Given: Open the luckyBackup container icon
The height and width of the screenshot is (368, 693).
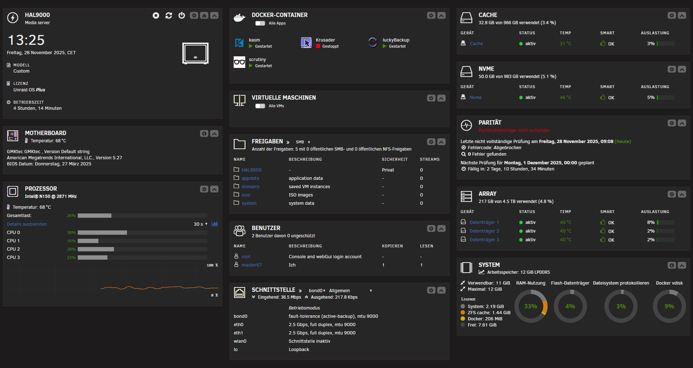Looking at the screenshot, I should pyautogui.click(x=373, y=43).
